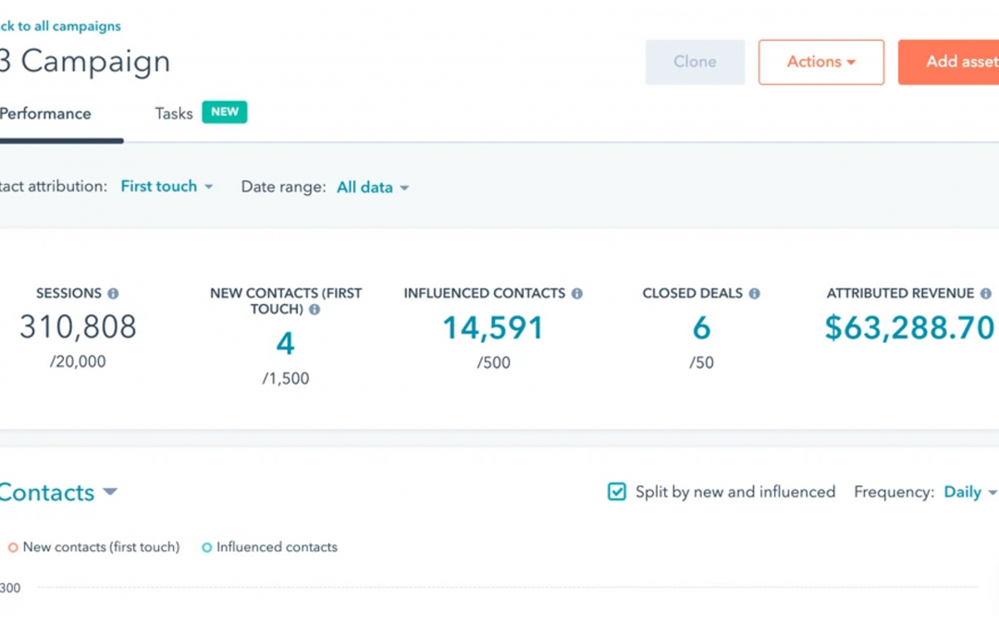This screenshot has width=999, height=624.
Task: Open the All data date range dropdown
Action: pos(372,187)
